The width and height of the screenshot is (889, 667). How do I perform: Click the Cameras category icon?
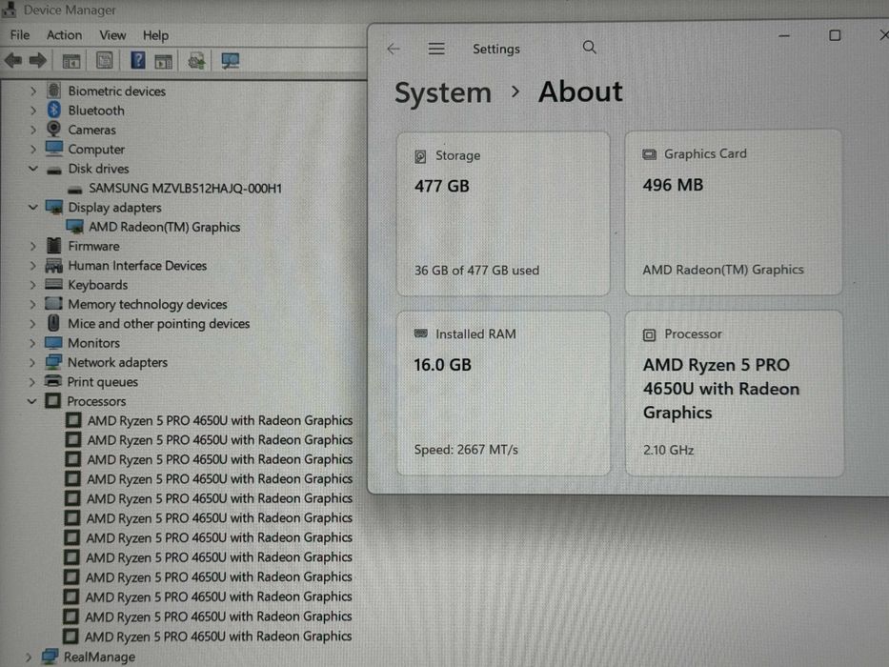click(53, 130)
